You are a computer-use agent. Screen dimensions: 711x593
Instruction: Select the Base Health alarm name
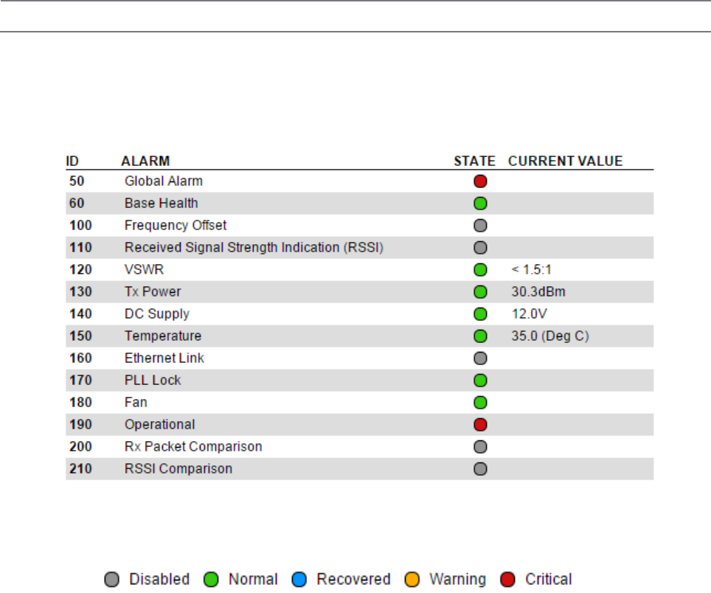(162, 204)
